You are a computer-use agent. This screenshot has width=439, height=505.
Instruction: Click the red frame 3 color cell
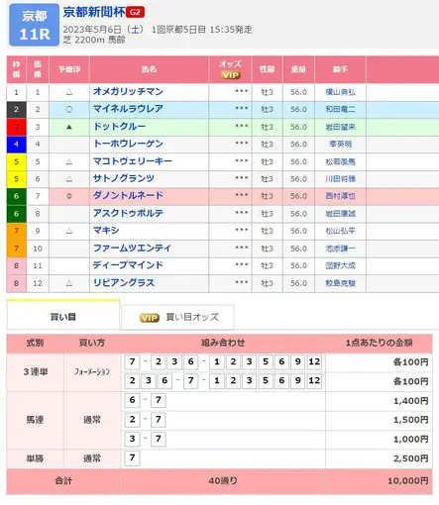point(16,127)
